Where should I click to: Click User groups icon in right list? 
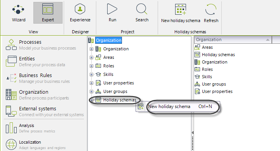tap(197, 84)
